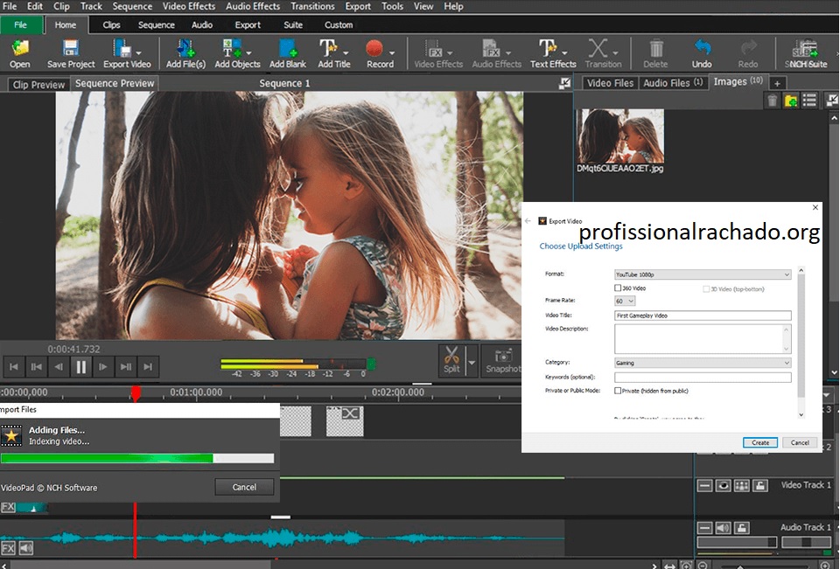
Task: Add a new media bin tab with plus
Action: pyautogui.click(x=777, y=83)
